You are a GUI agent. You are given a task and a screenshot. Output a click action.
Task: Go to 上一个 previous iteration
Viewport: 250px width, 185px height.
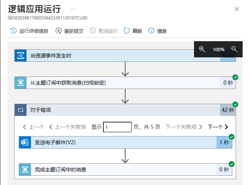34,127
